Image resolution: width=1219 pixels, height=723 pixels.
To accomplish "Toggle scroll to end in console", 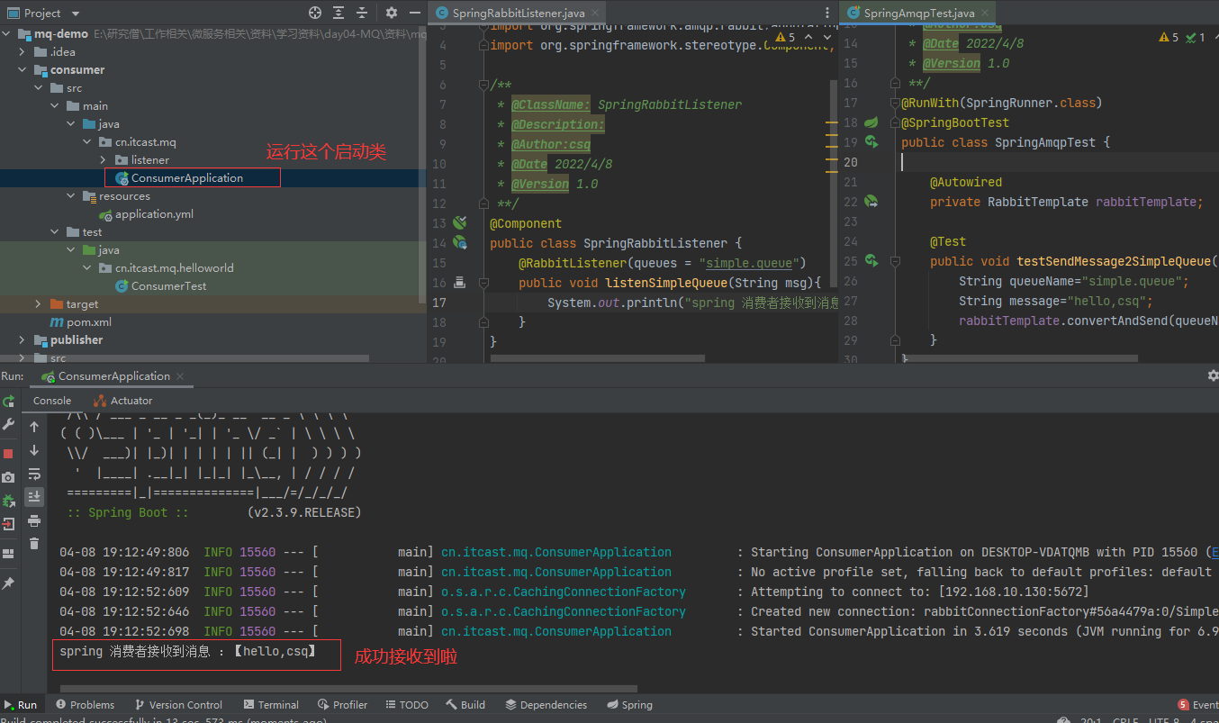I will tap(34, 496).
